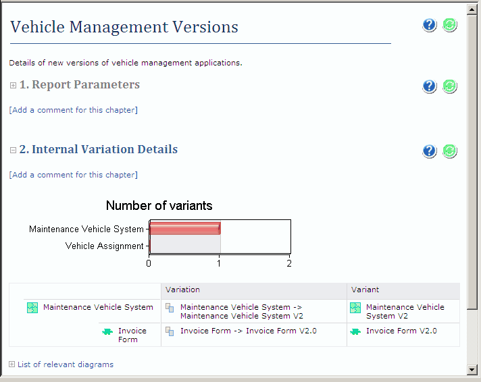Click refresh icon beside Vehicle Management Versions title
The height and width of the screenshot is (382, 481).
point(450,25)
